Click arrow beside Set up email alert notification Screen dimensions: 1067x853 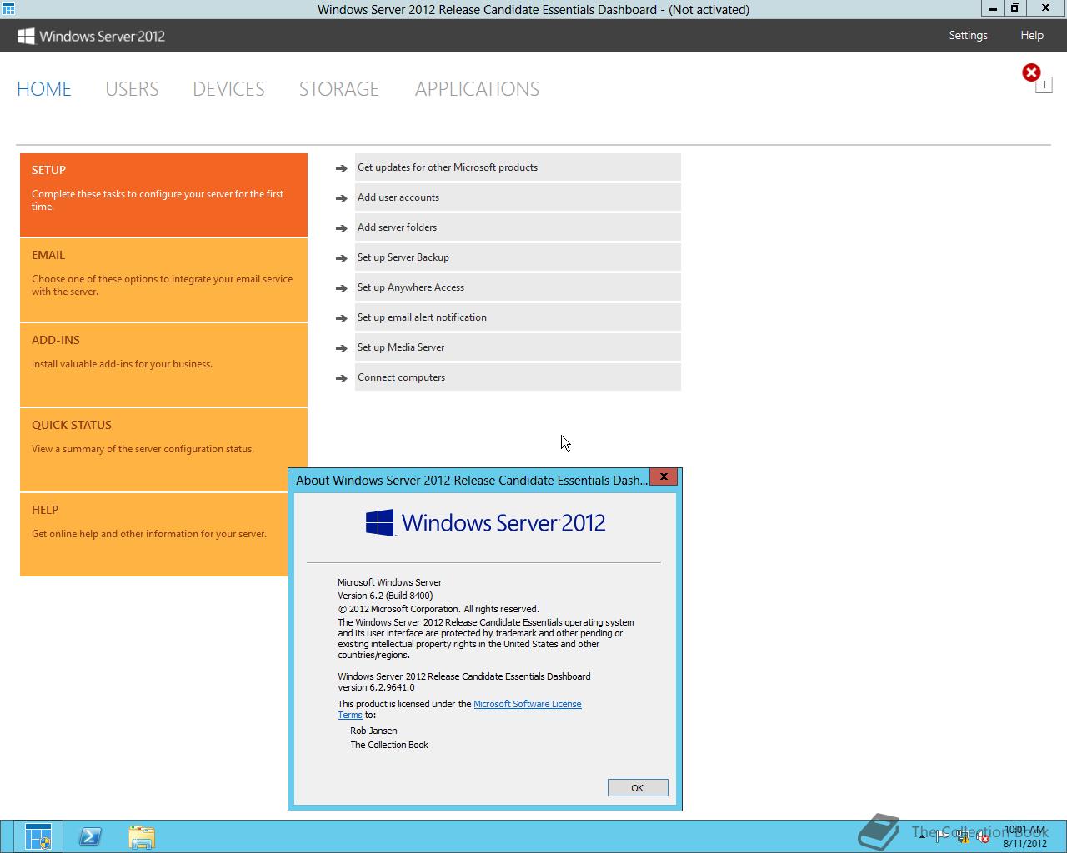341,318
